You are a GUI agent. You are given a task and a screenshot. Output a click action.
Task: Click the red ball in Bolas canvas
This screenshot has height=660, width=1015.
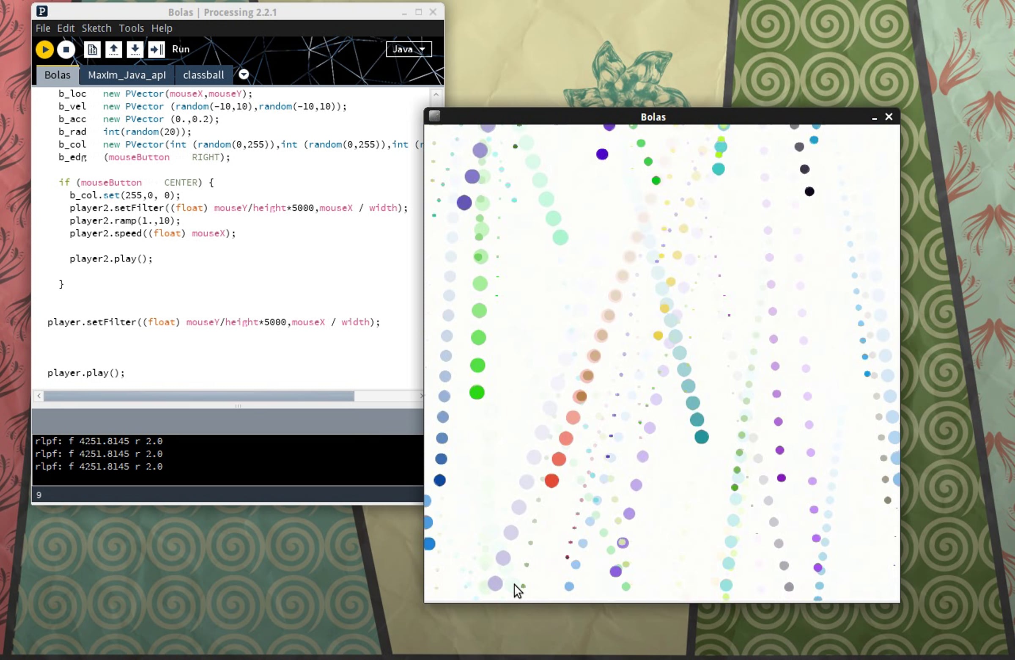(551, 481)
